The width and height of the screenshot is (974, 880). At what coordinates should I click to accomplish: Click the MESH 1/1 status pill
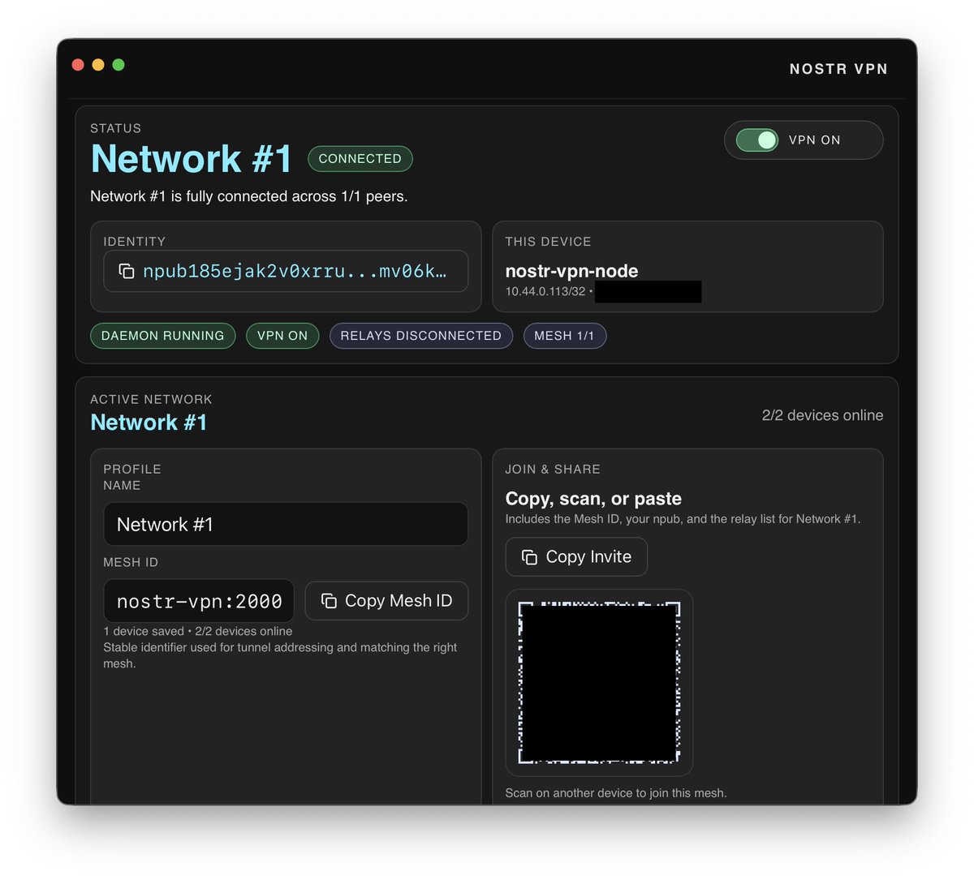(x=565, y=336)
